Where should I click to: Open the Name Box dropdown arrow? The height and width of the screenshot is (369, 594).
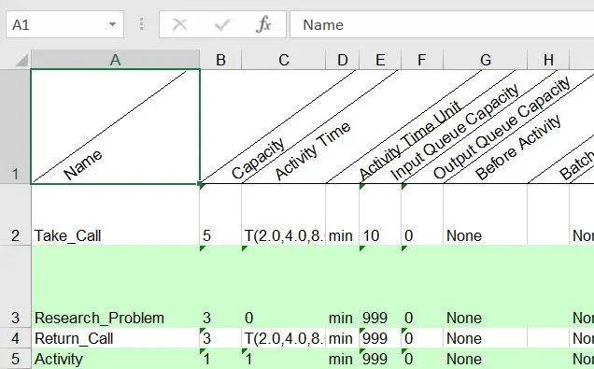[112, 24]
